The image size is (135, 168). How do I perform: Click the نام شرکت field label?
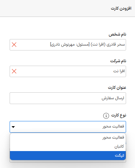[x=118, y=61]
